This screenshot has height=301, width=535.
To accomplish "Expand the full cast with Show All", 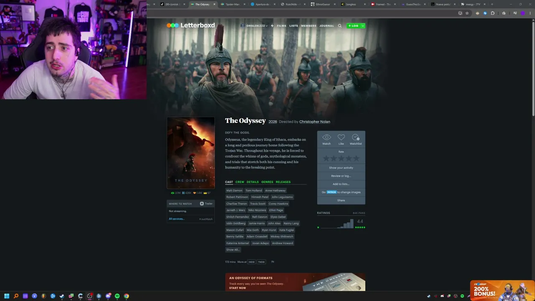I will click(x=233, y=250).
